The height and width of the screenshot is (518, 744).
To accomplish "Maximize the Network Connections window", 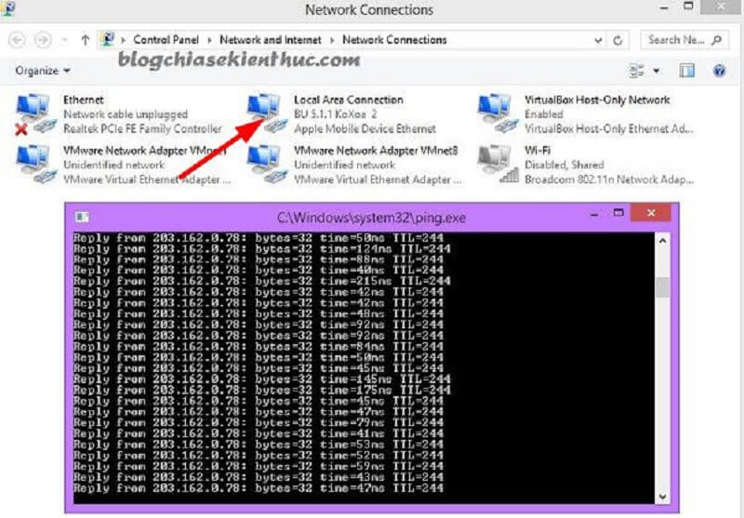I will (x=688, y=7).
